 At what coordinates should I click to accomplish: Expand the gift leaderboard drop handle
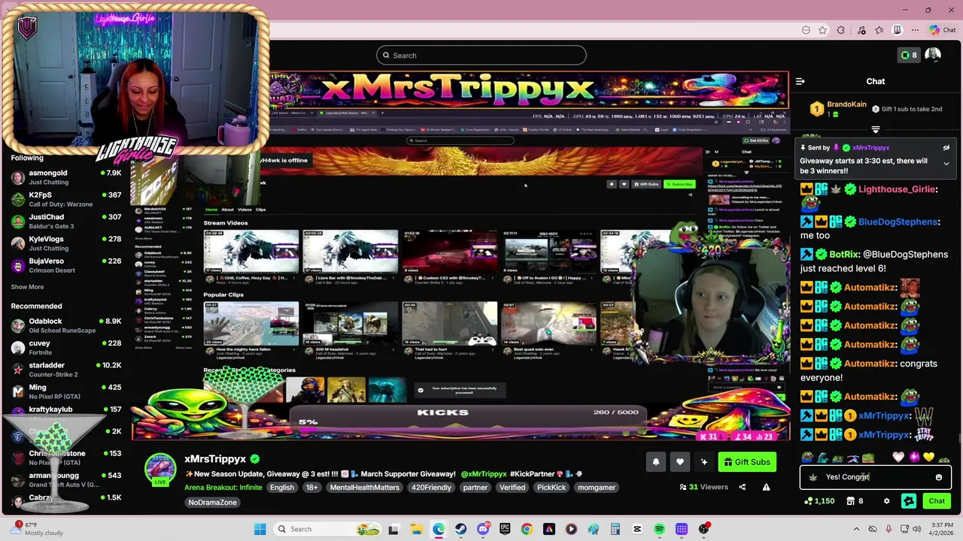875,130
